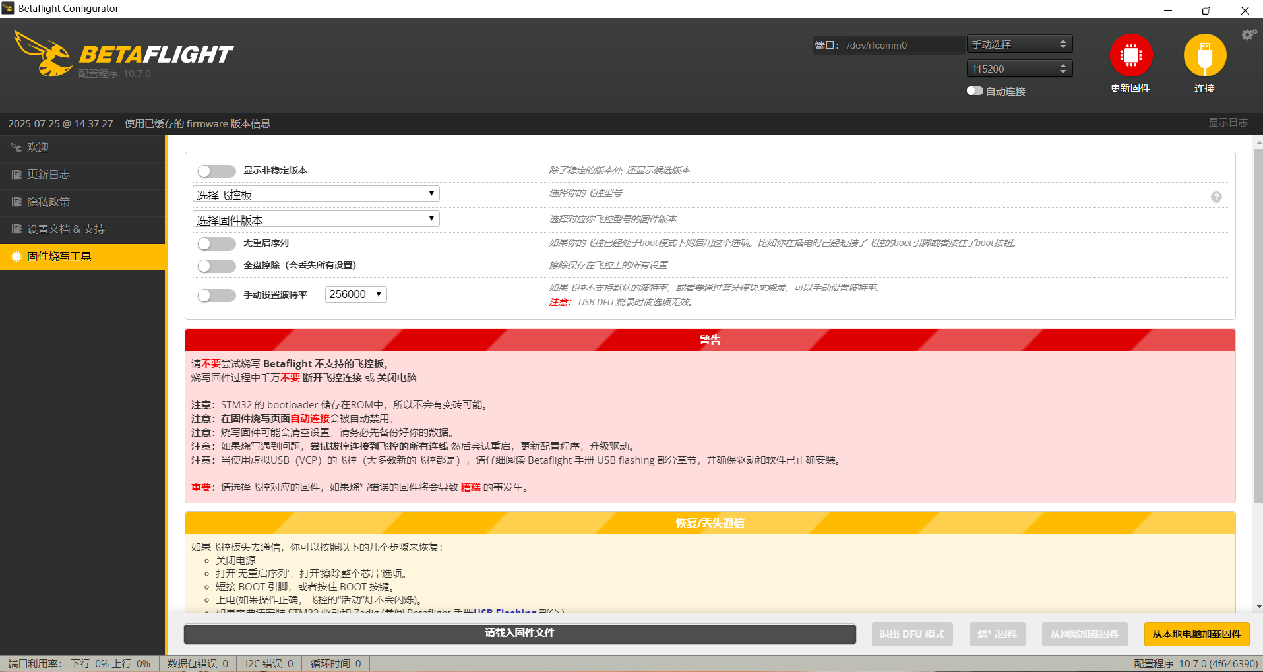Click the 更新日志 sidebar icon
Screen dimensions: 1263x672
pos(16,175)
